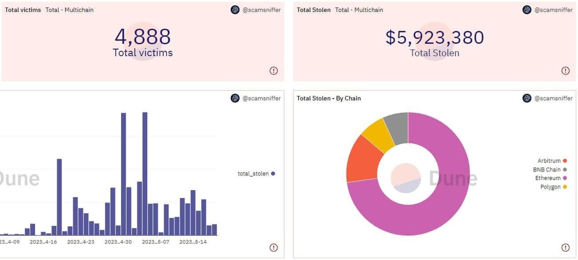Click scamsniffer avatar above the bar chart
The width and height of the screenshot is (578, 260).
pos(235,98)
